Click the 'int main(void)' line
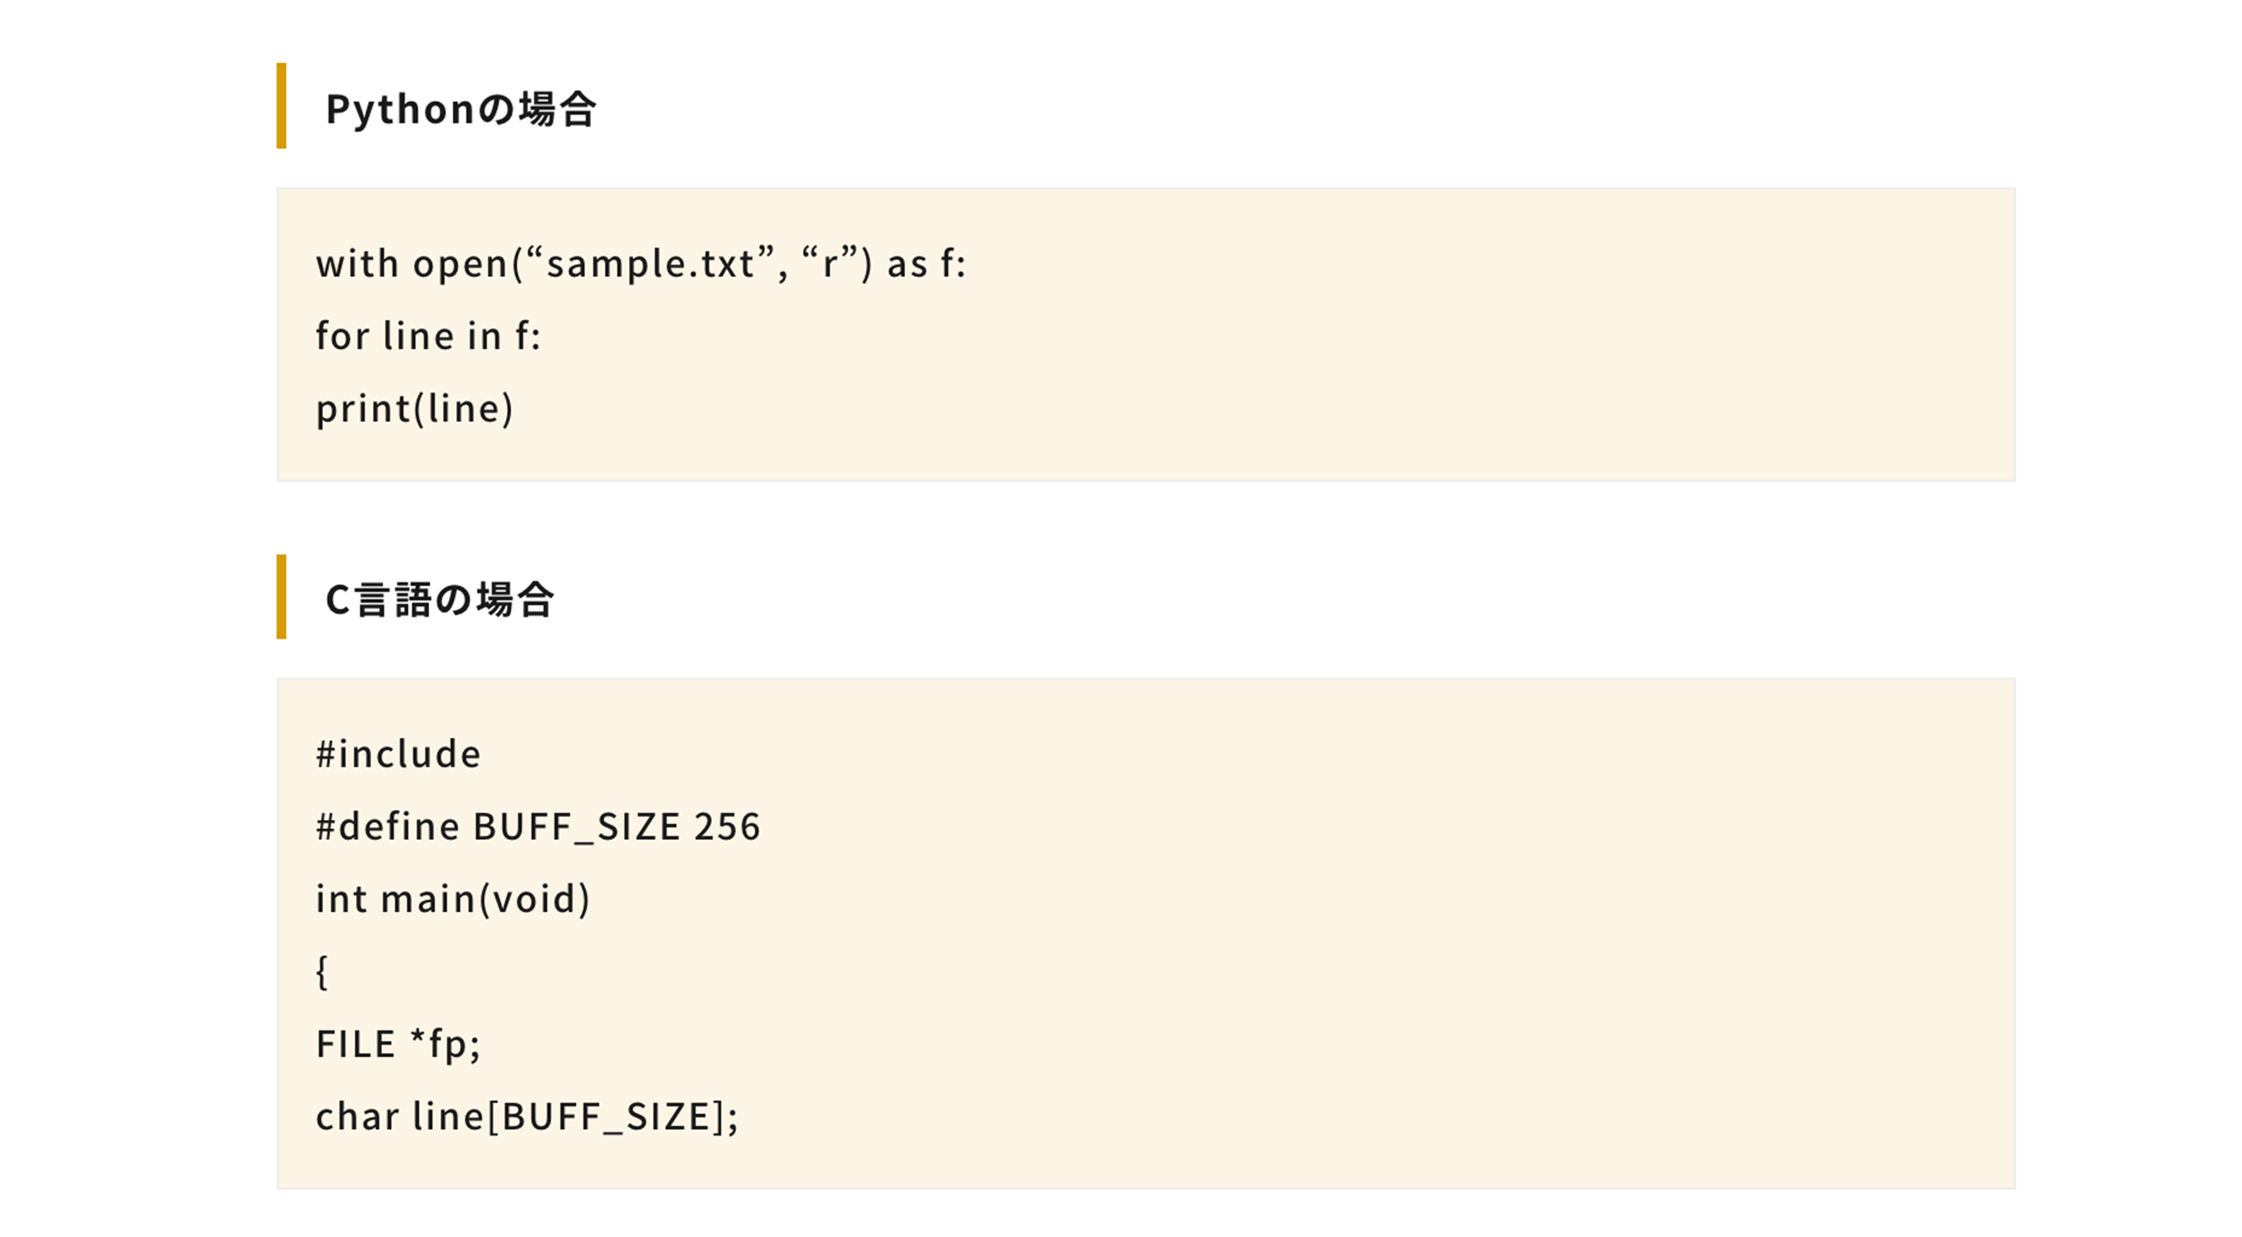Image resolution: width=2242 pixels, height=1237 pixels. point(453,900)
